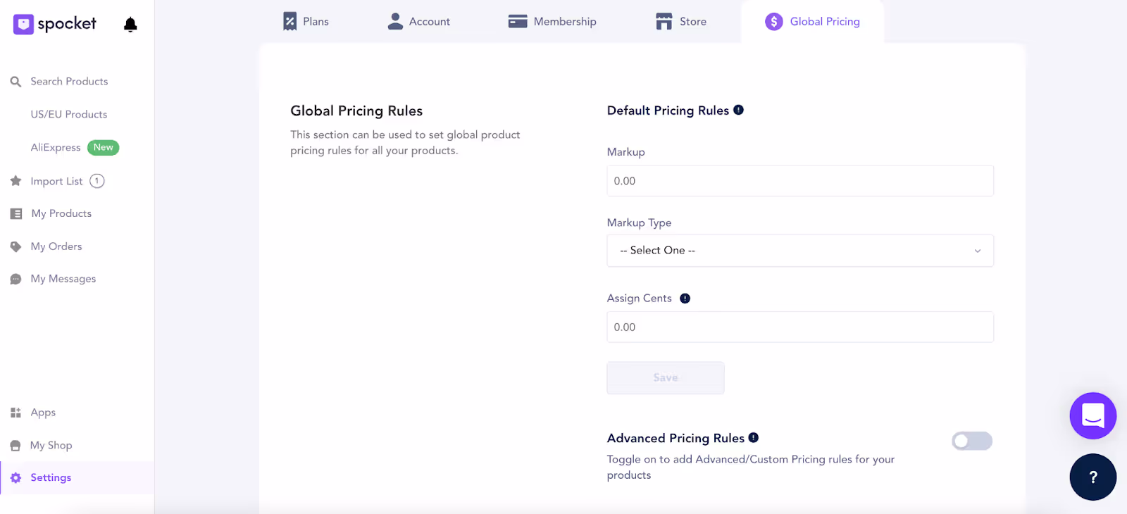This screenshot has height=514, width=1127.
Task: Click the Default Pricing Rules info badge
Action: tap(738, 109)
